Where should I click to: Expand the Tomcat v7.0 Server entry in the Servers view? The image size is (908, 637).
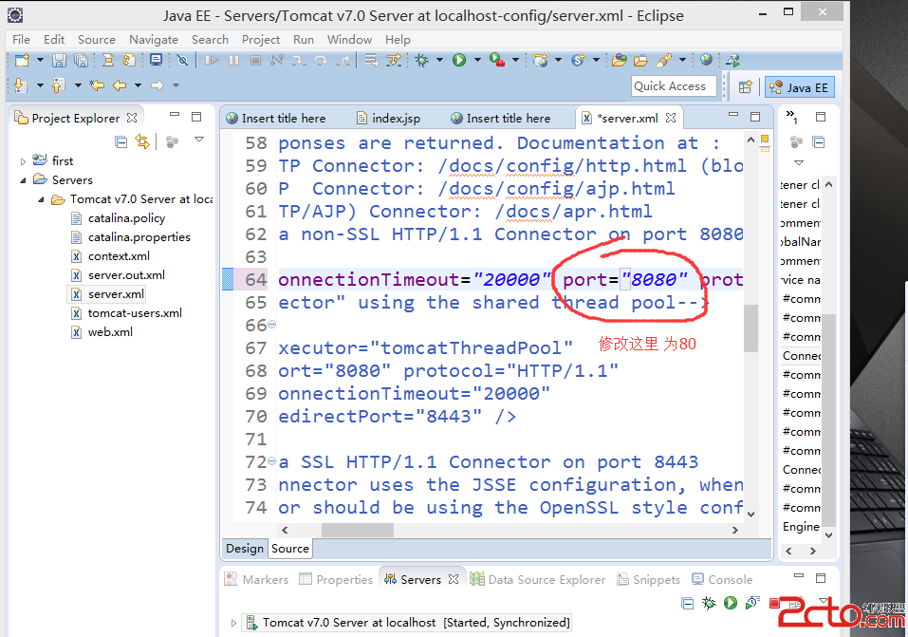(234, 623)
